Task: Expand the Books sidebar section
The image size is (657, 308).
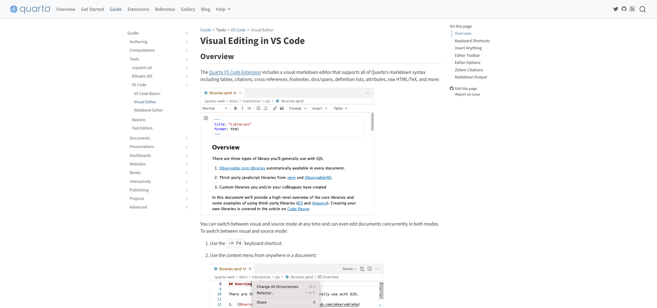Action: [186, 173]
